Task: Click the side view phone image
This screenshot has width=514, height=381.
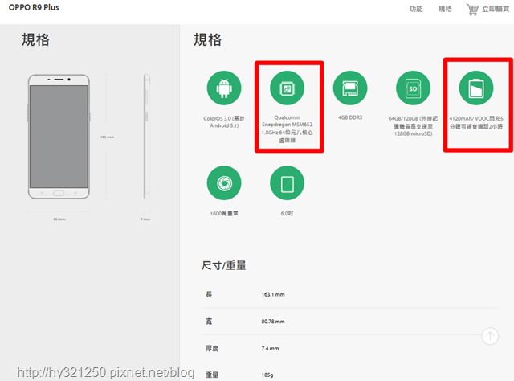Action: 146,137
